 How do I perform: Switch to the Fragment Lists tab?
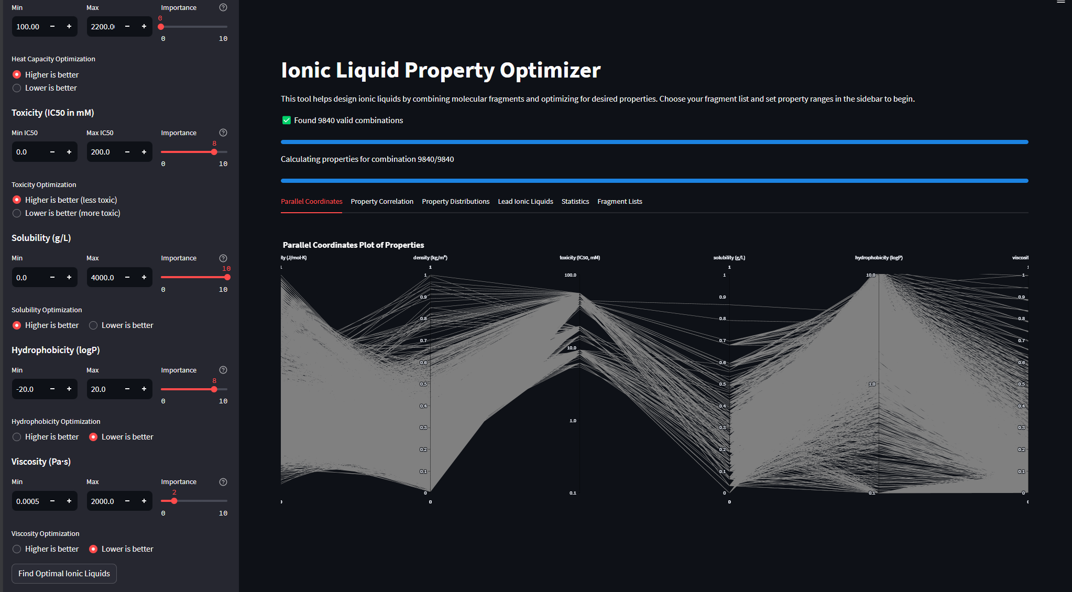click(619, 201)
